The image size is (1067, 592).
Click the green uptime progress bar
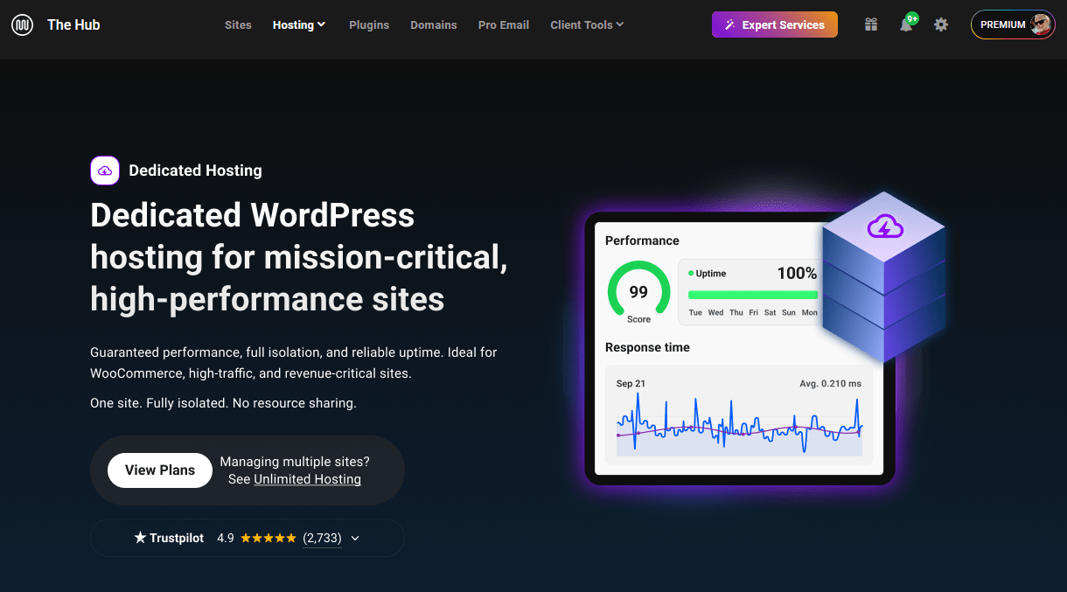[753, 296]
